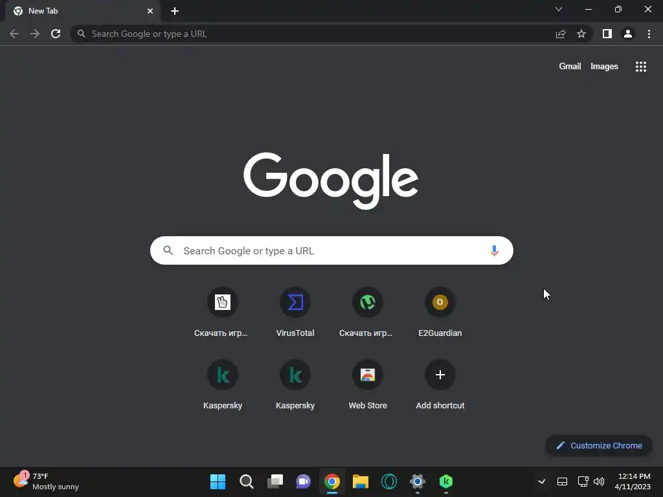The height and width of the screenshot is (497, 663).
Task: Launch Chat from the taskbar
Action: coord(303,481)
